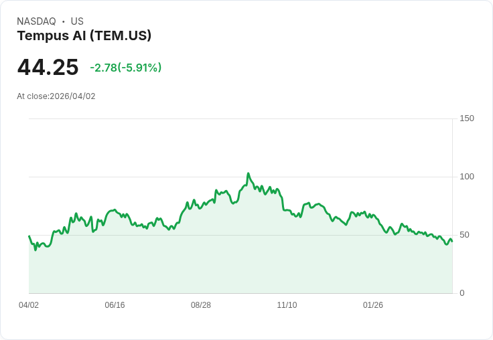Click the 08/28 date axis label

pyautogui.click(x=201, y=305)
